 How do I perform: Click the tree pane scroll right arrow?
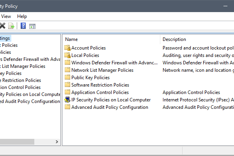click(57, 142)
